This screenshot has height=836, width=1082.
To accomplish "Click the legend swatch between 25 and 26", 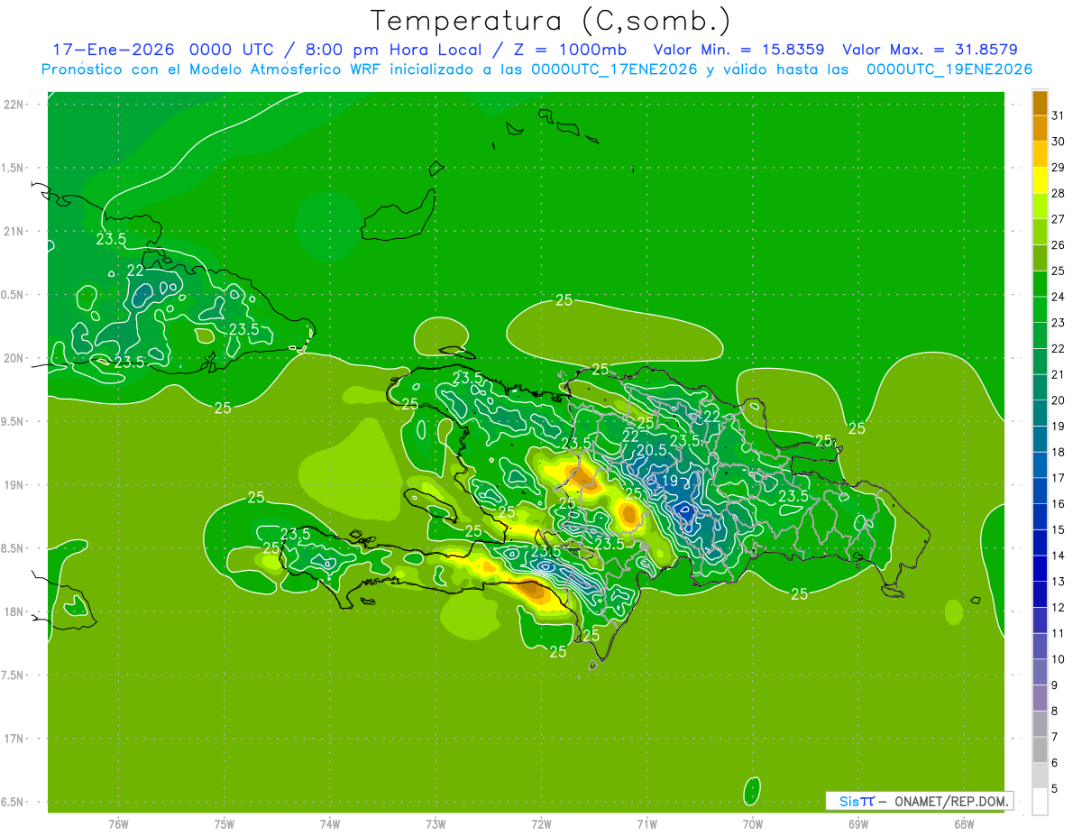I will (1040, 258).
